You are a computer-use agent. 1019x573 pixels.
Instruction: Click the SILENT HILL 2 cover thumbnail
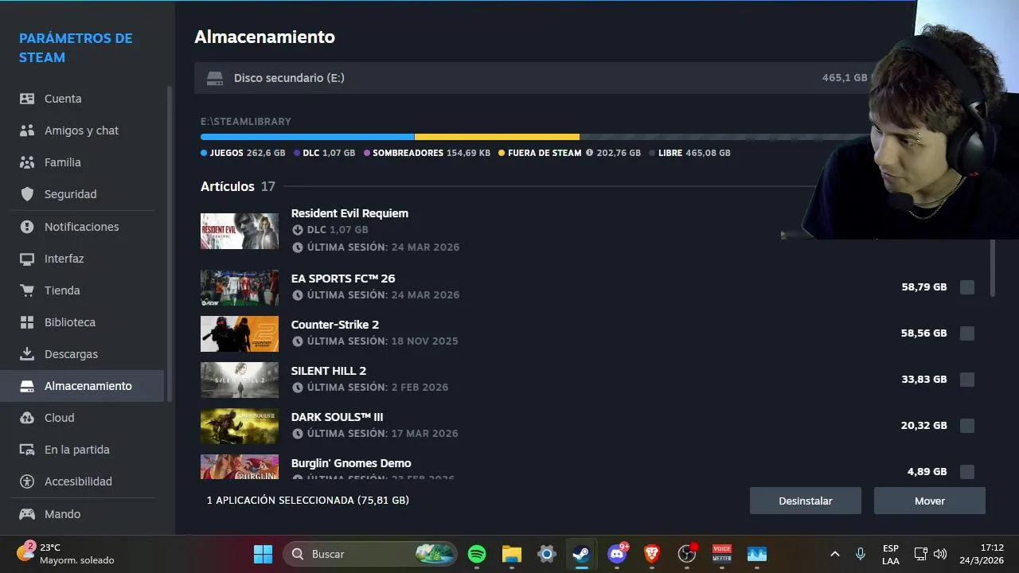(x=240, y=380)
